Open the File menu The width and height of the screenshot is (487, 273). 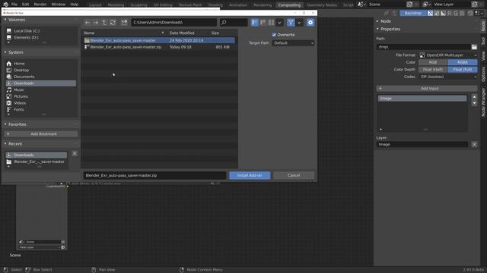coord(14,5)
